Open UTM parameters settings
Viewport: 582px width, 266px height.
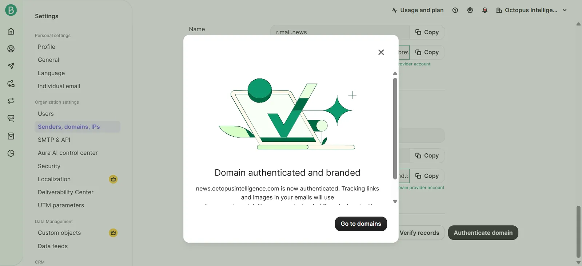click(x=61, y=205)
